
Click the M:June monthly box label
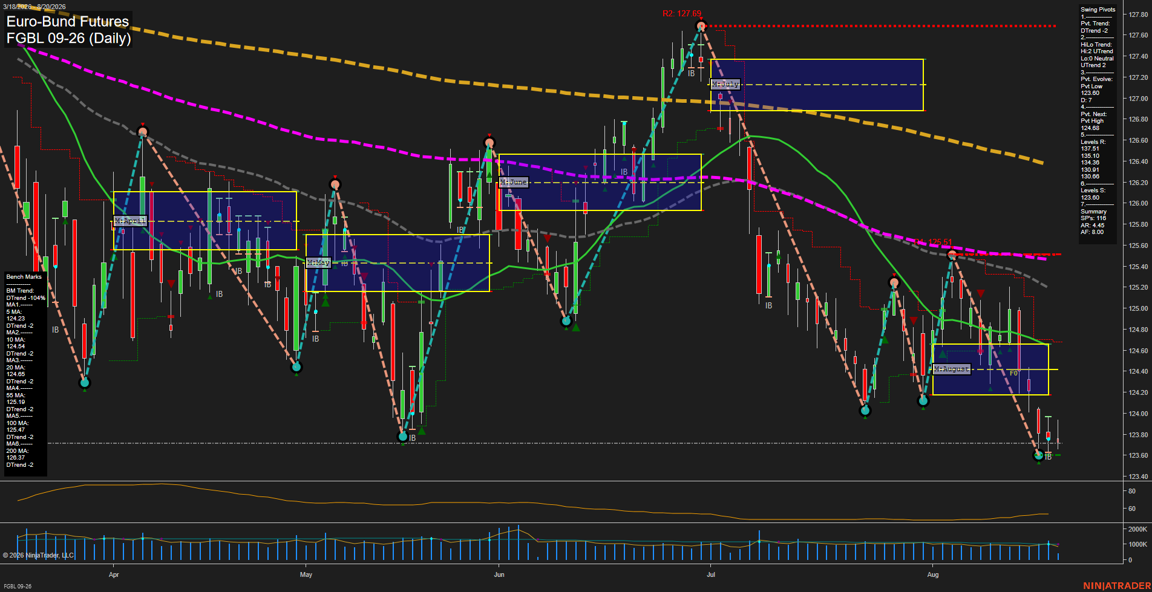pos(513,182)
